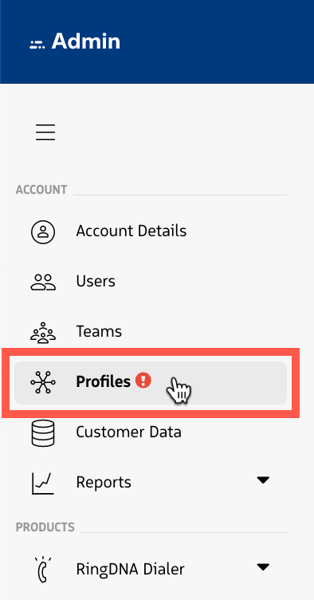The height and width of the screenshot is (600, 314).
Task: Select the Users two-person icon
Action: click(43, 282)
